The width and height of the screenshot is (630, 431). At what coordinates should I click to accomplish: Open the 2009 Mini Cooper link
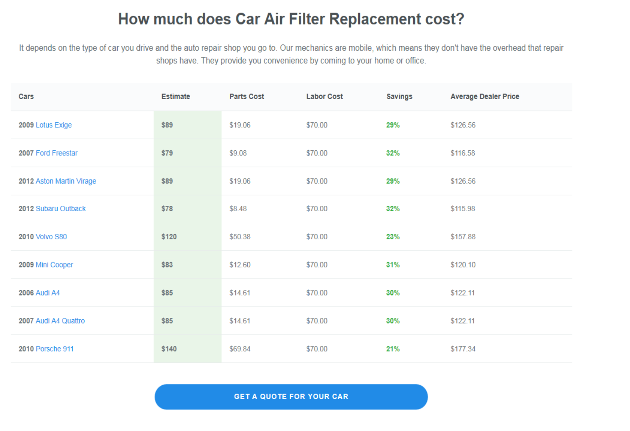click(54, 265)
